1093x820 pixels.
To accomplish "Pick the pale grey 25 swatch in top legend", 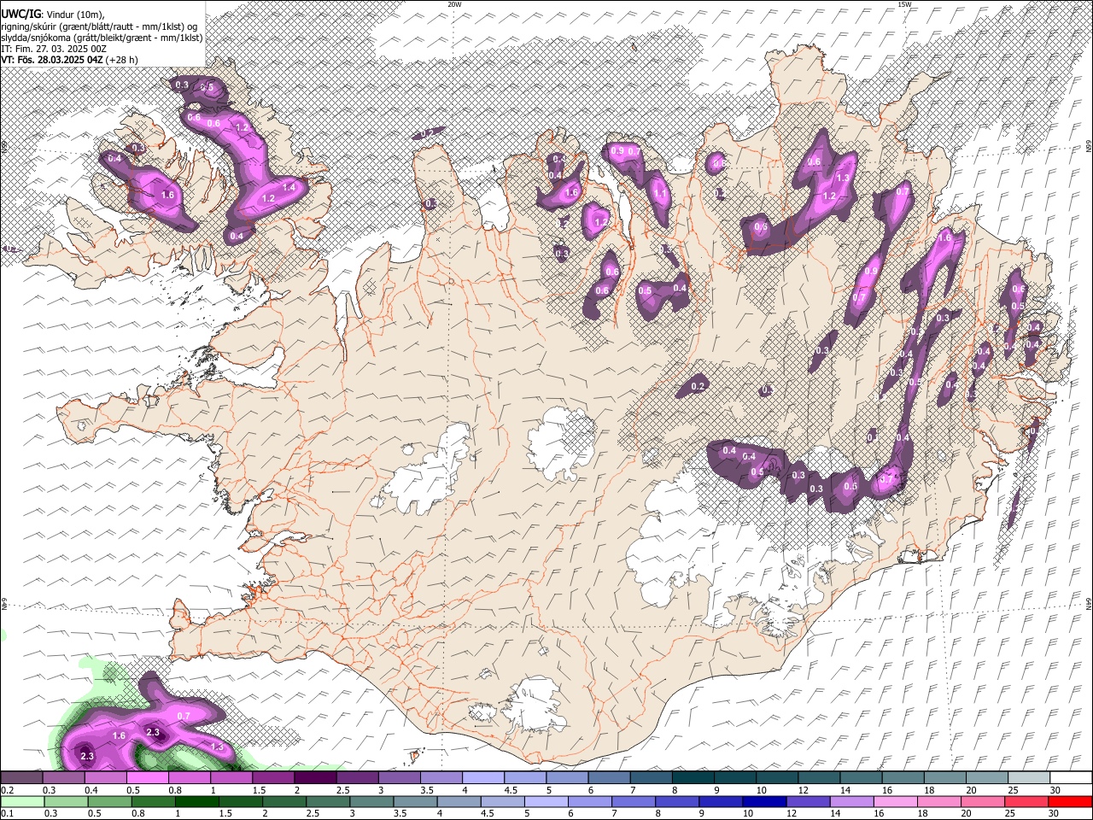I will click(1029, 777).
